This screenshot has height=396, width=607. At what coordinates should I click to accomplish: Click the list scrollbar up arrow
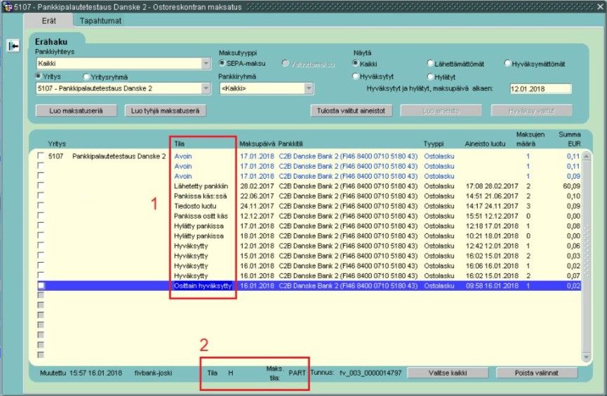(587, 156)
